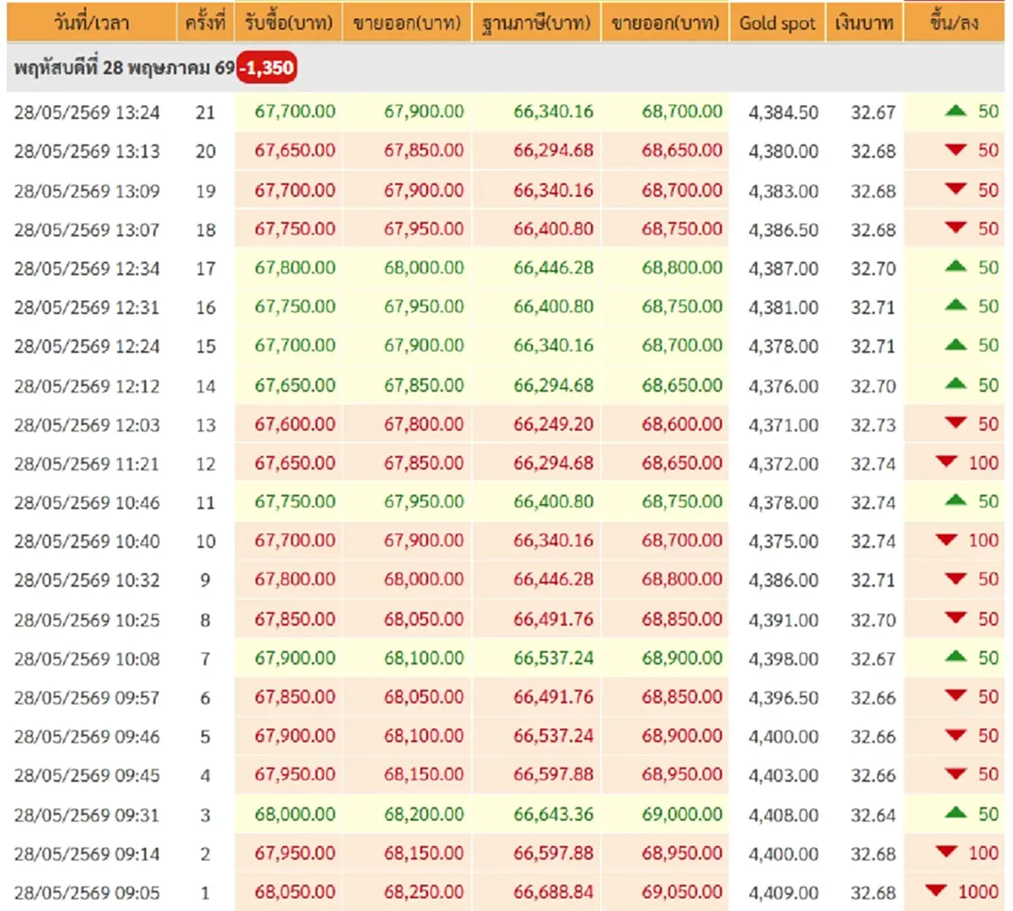This screenshot has height=911, width=1013.
Task: Click the baht rate 32.67 in the 10:08 row
Action: (x=873, y=659)
